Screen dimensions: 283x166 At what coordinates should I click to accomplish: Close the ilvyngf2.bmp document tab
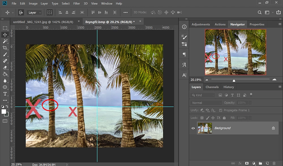[140, 21]
